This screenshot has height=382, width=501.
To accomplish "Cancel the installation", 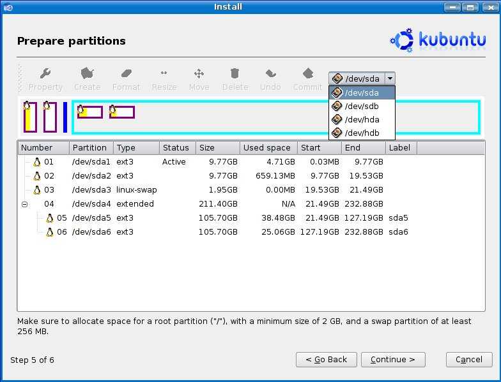I will coord(468,359).
